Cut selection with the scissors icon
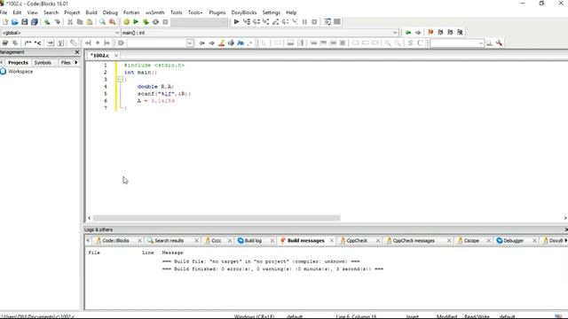This screenshot has width=568, height=319. [x=70, y=22]
